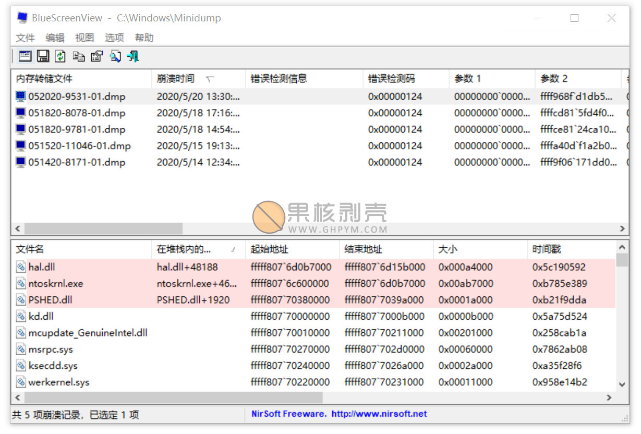The width and height of the screenshot is (641, 434).
Task: Open the 视图 menu
Action: point(84,38)
